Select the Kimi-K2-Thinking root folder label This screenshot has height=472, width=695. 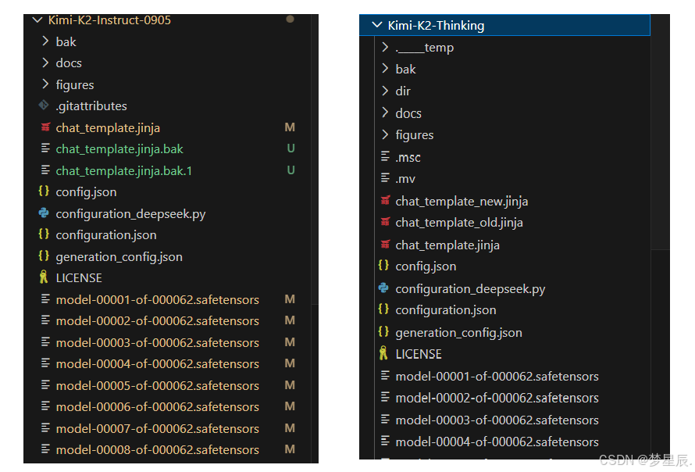(436, 25)
